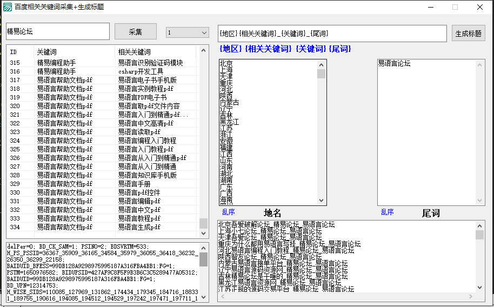Select row 323 易语言读取pdf

tap(103, 132)
